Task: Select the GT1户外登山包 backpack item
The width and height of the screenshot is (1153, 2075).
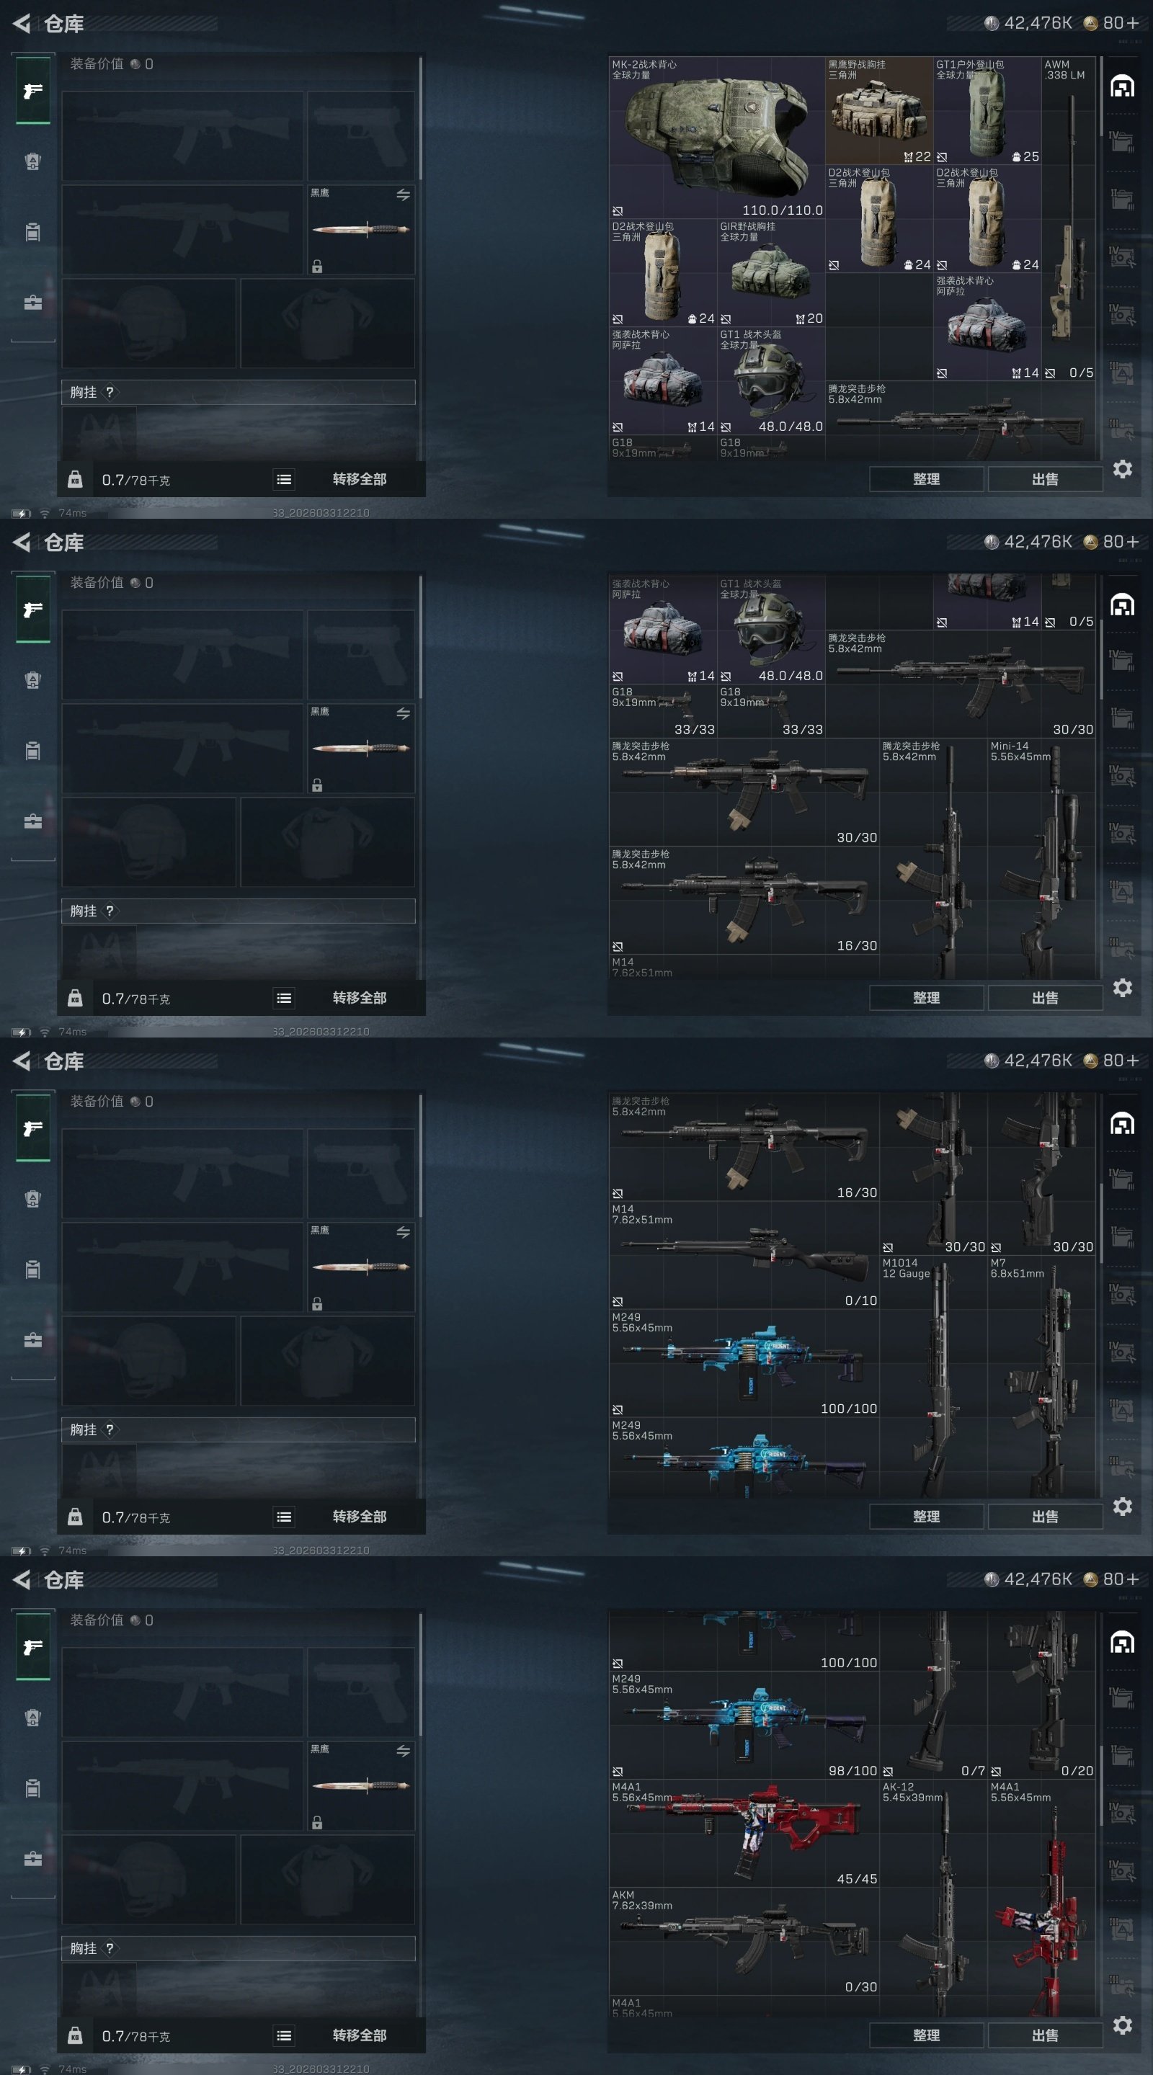Action: pyautogui.click(x=987, y=110)
